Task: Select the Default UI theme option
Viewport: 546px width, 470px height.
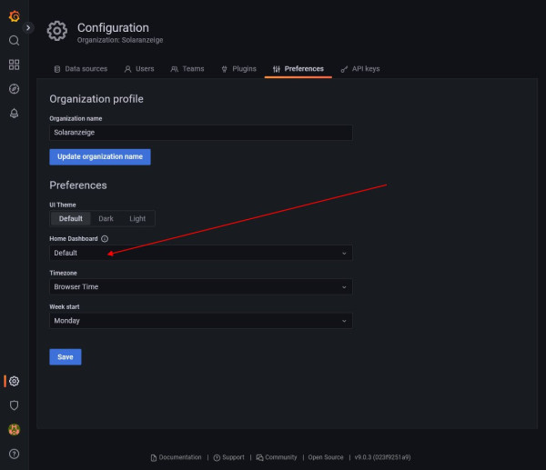Action: point(70,218)
